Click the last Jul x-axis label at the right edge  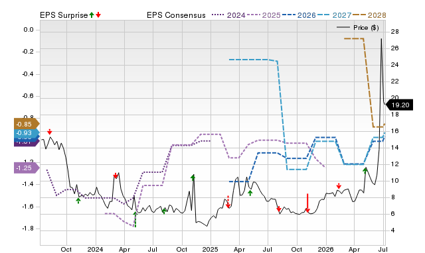tap(382, 249)
